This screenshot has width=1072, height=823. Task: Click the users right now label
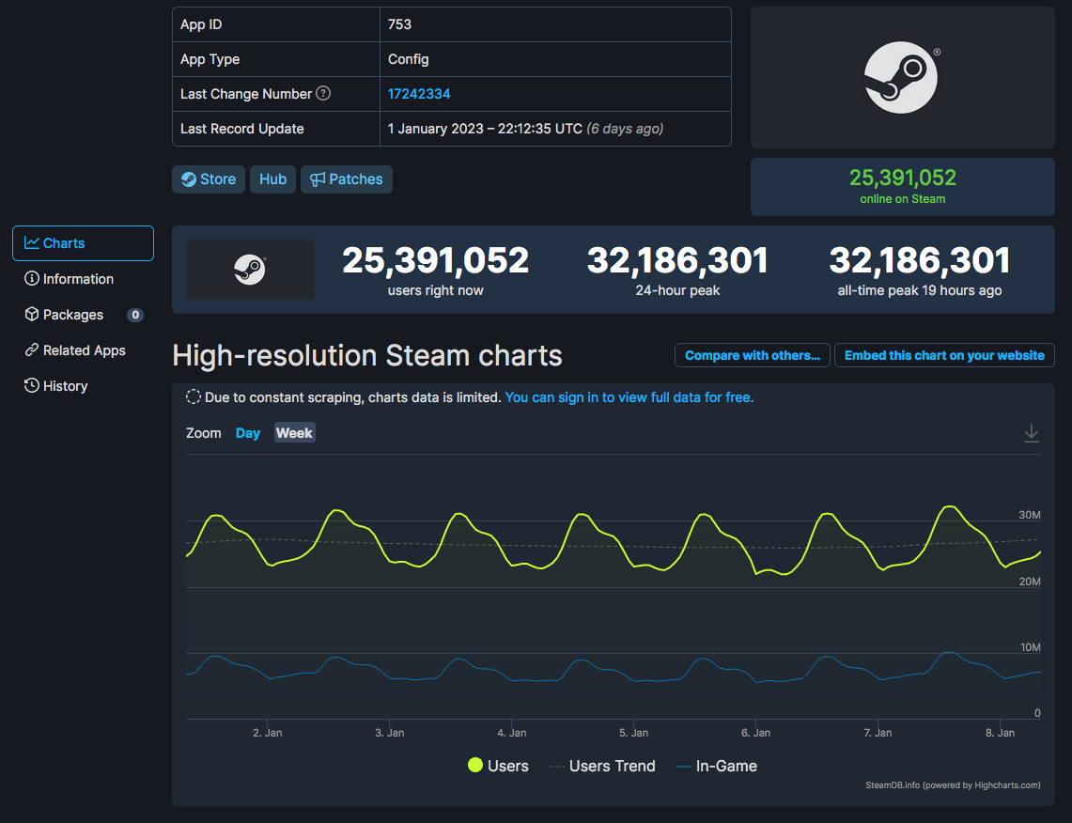click(x=436, y=290)
